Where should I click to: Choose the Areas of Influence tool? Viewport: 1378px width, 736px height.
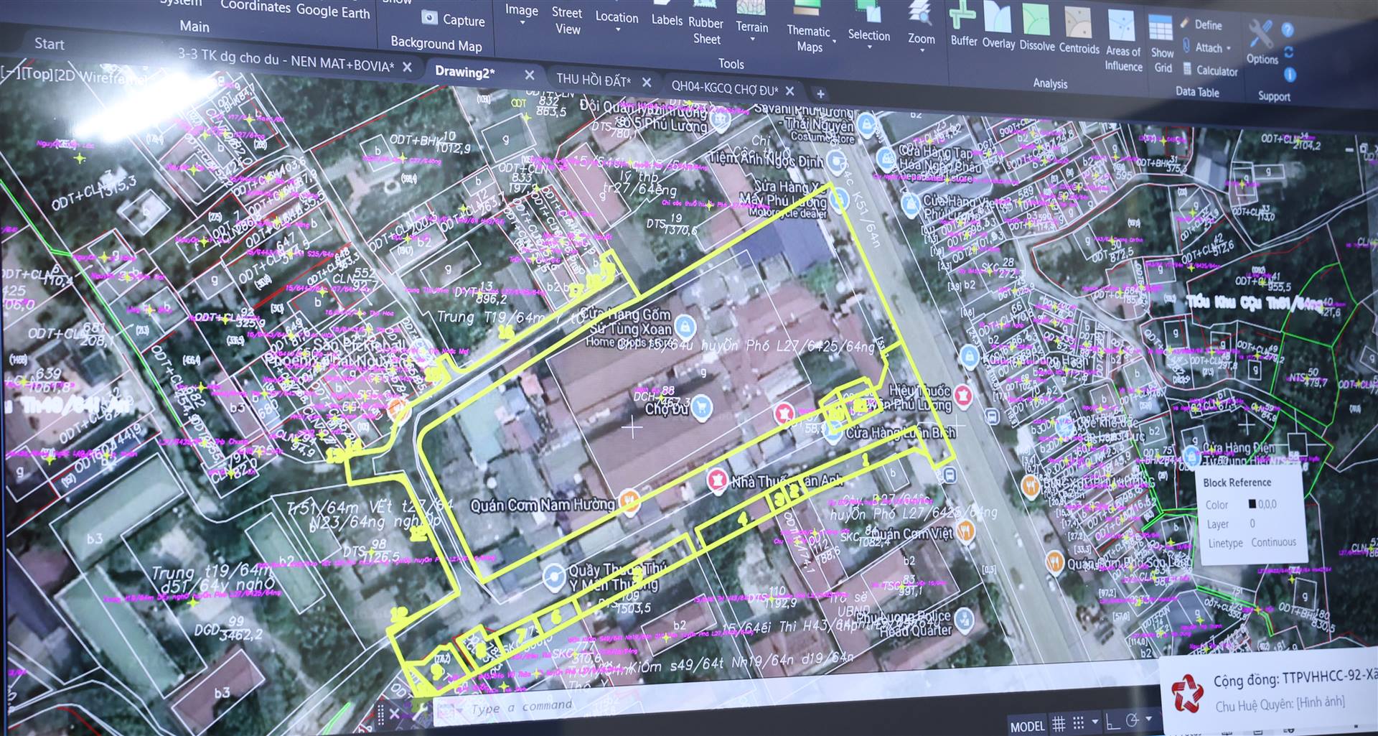coord(1123,39)
